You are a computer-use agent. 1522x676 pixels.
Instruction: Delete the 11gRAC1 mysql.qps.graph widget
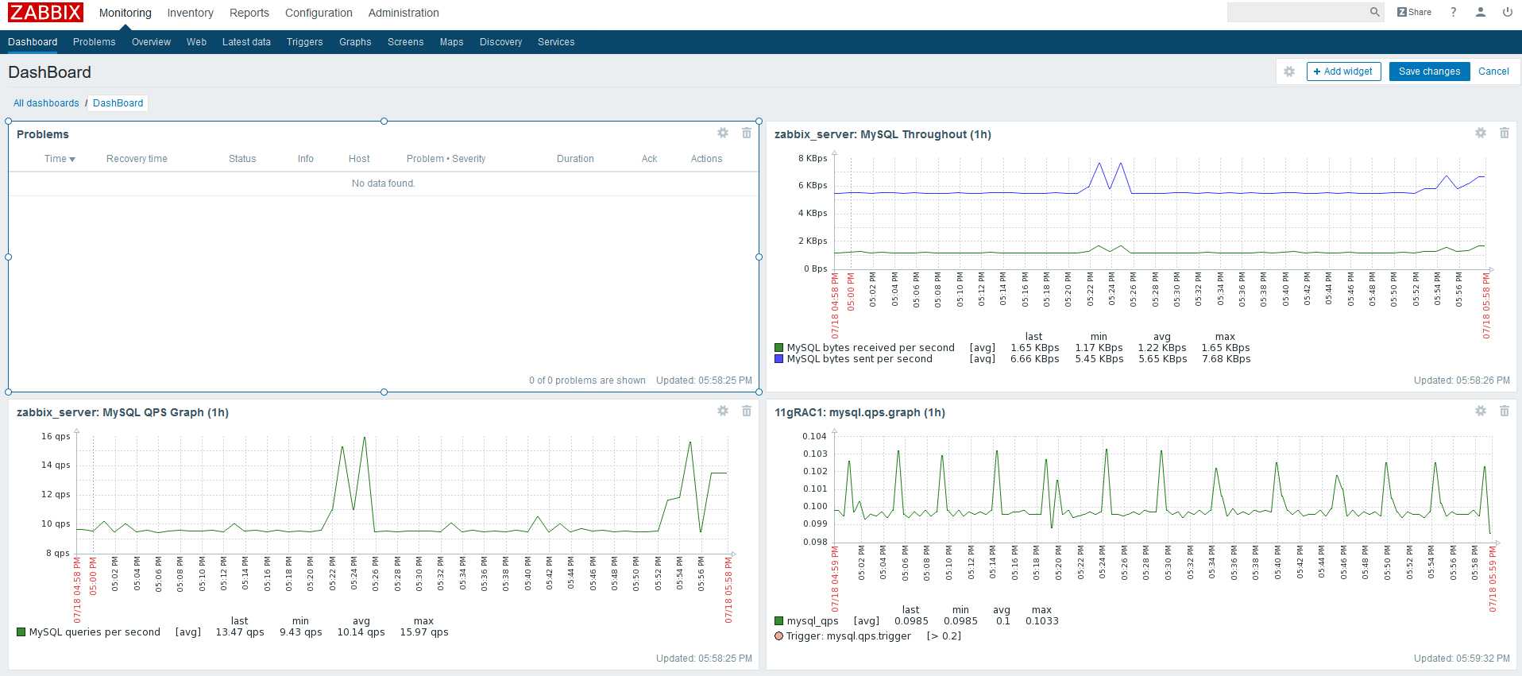click(x=1505, y=411)
